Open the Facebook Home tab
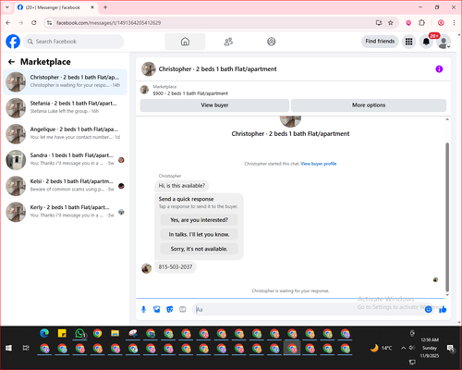The image size is (462, 370). tap(185, 42)
